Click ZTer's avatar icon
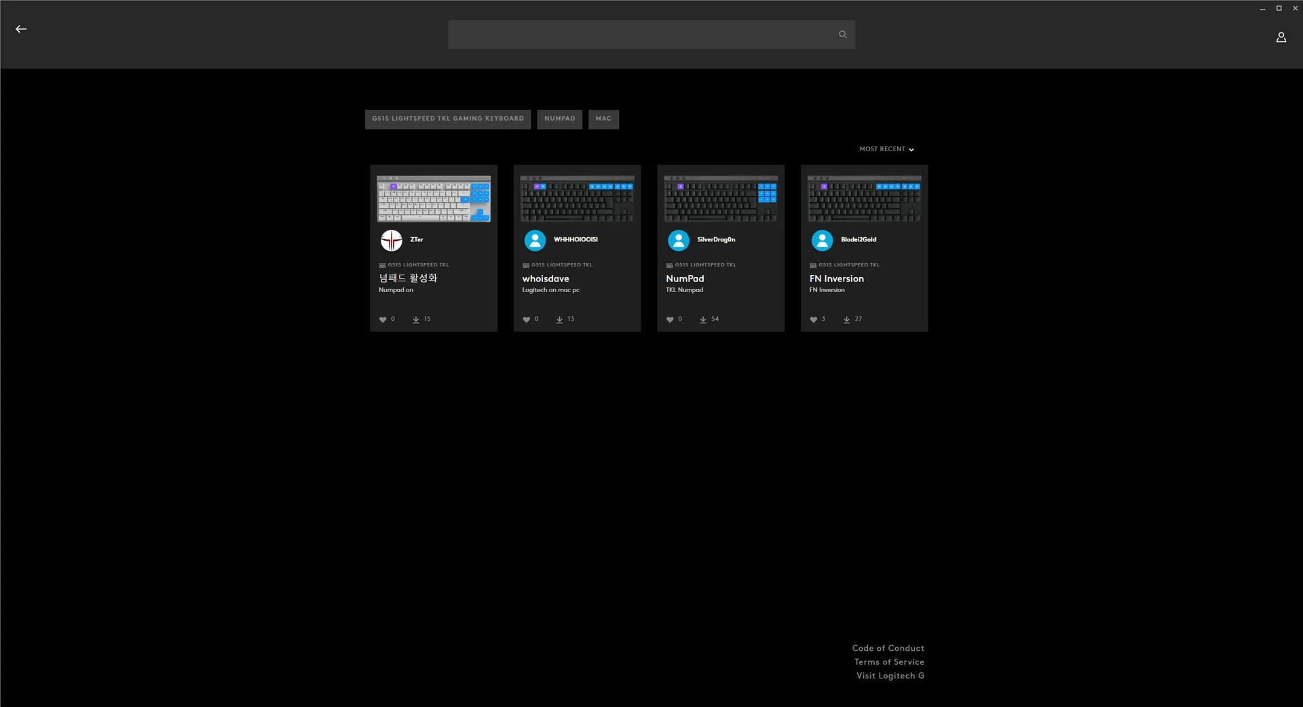The width and height of the screenshot is (1303, 707). coord(392,240)
